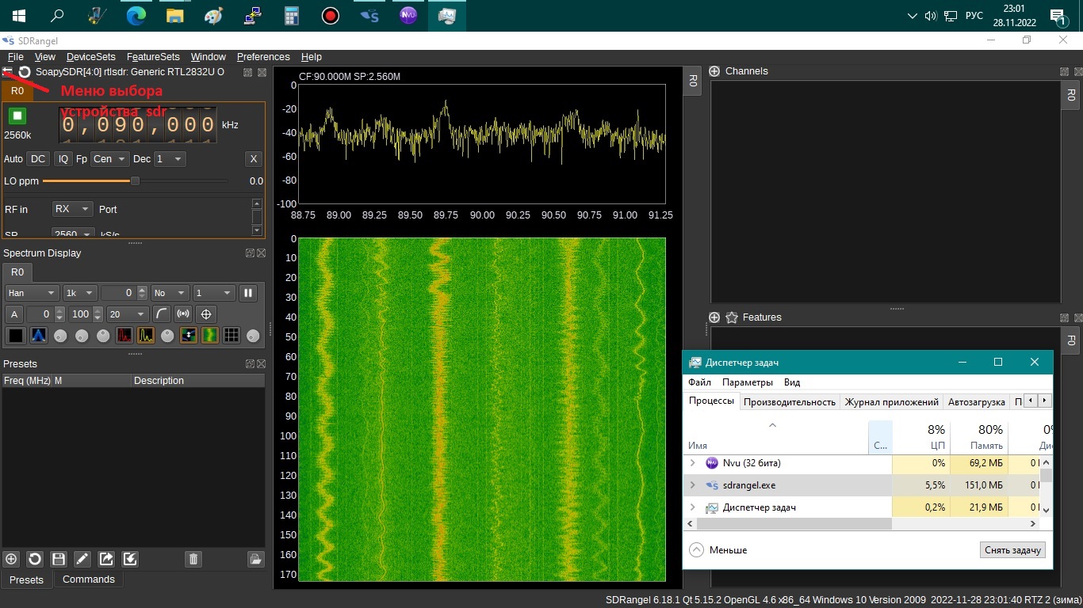The image size is (1083, 608).
Task: Click the add new preset plus icon
Action: point(11,559)
